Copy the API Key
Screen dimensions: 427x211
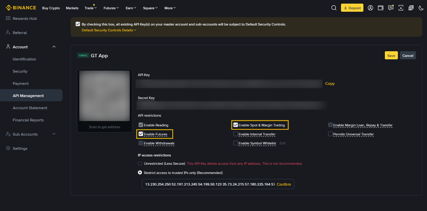coord(330,83)
